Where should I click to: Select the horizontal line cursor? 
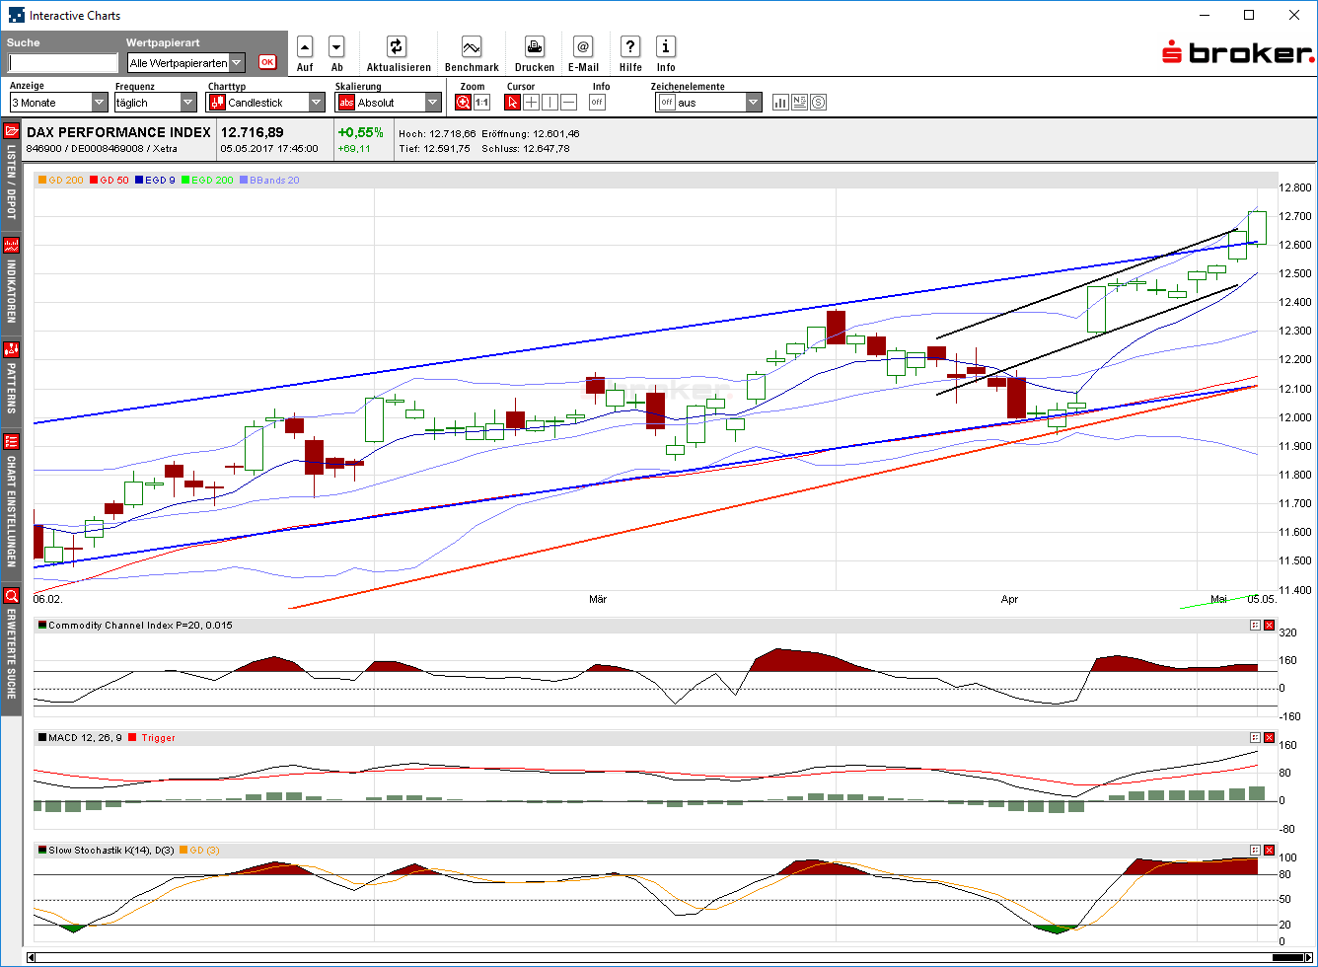pos(569,102)
